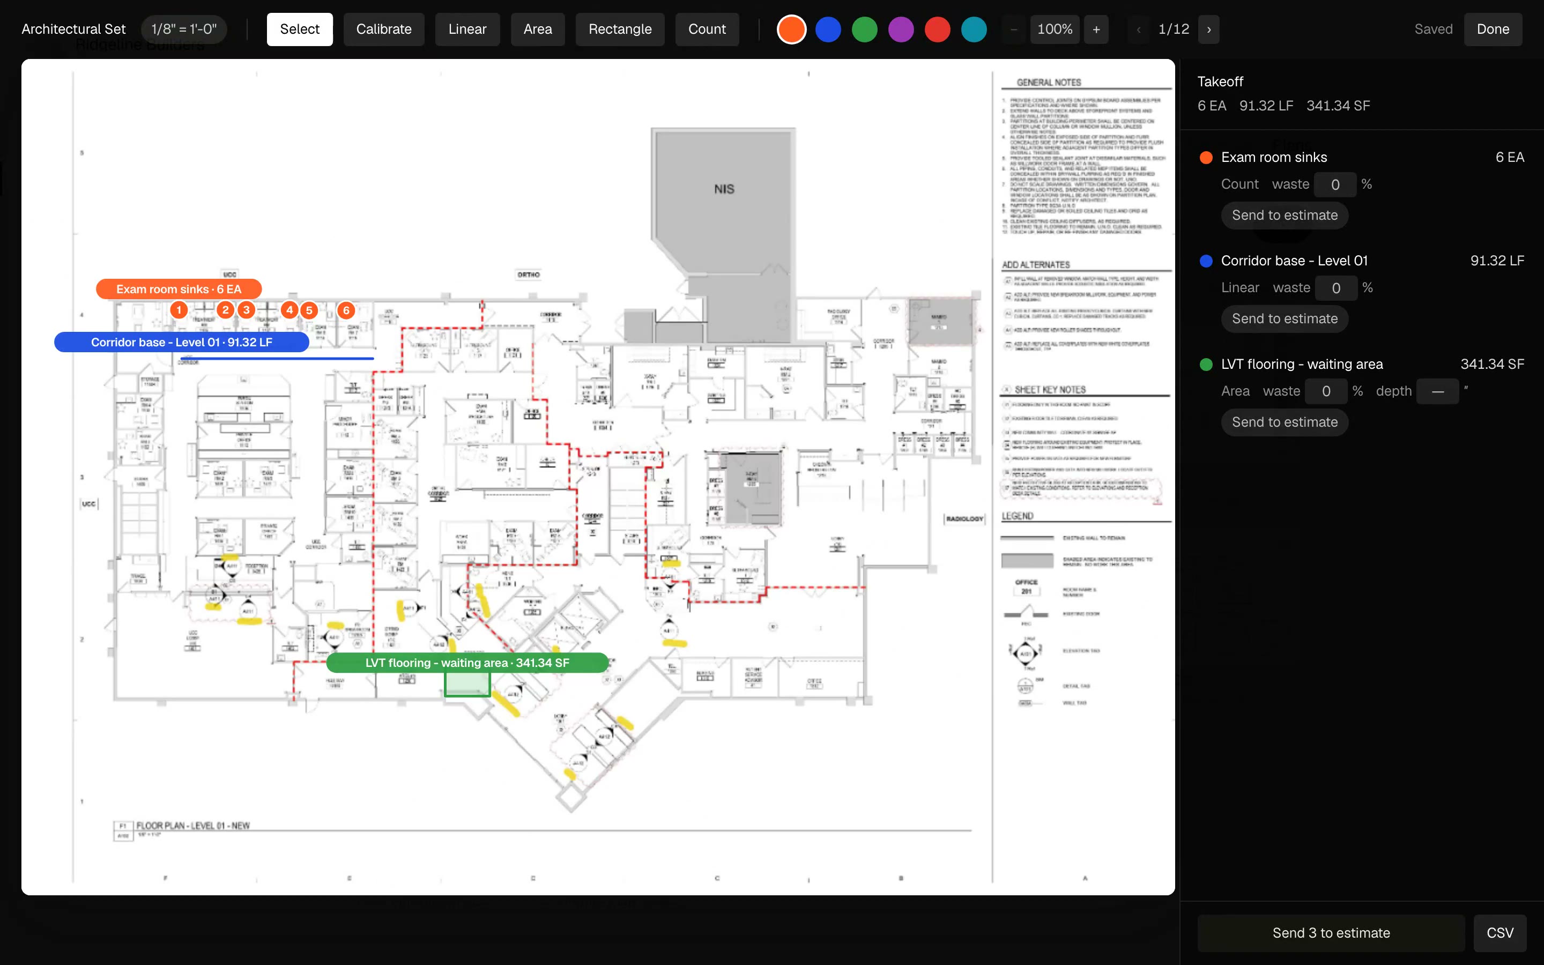This screenshot has width=1544, height=965.
Task: Go to the previous sheet page
Action: (1138, 29)
